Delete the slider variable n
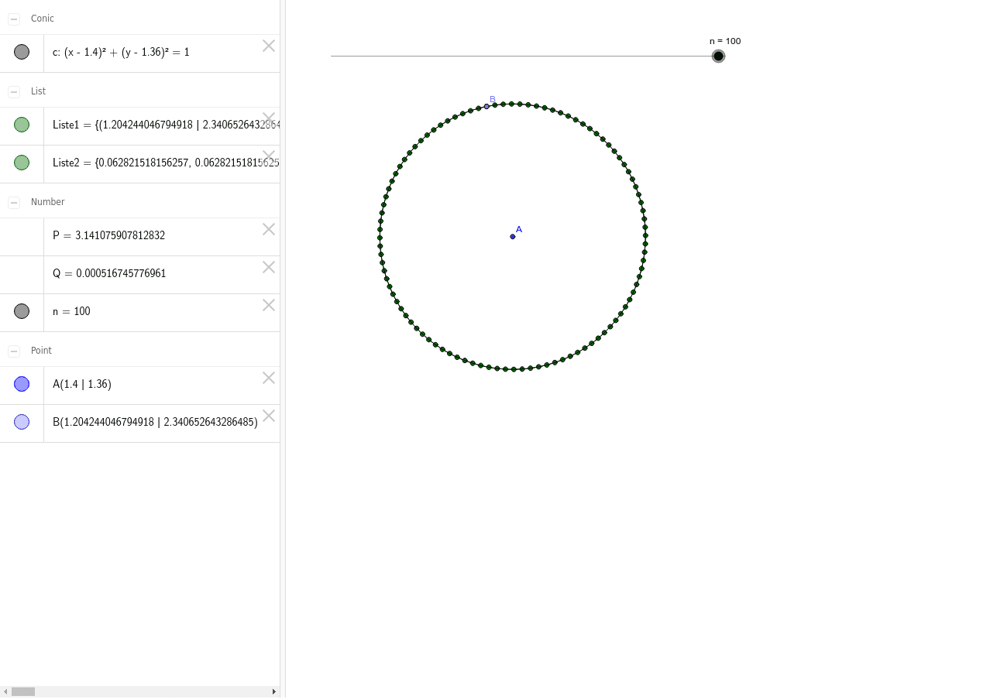The height and width of the screenshot is (699, 1004). tap(269, 305)
